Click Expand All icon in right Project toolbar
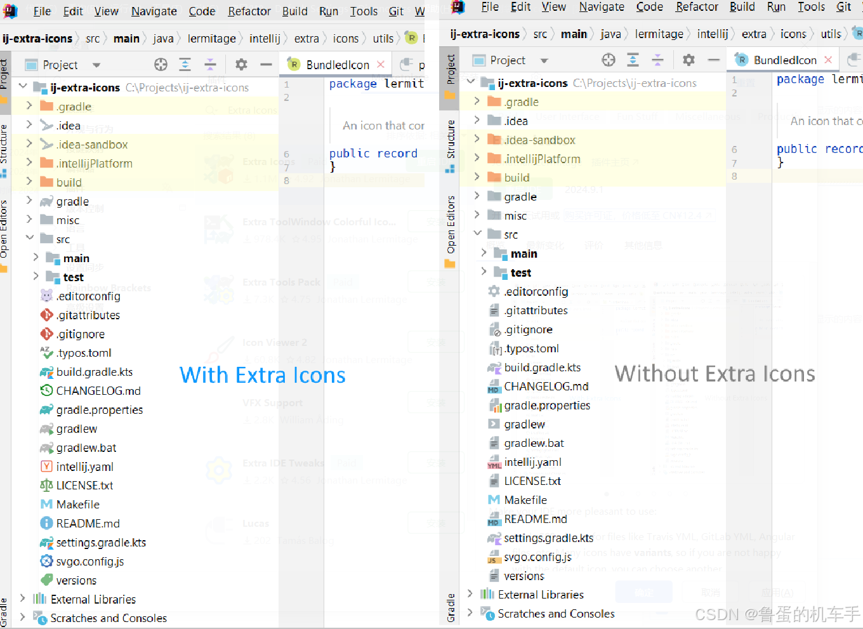Screen dimensions: 863x629 [x=633, y=60]
